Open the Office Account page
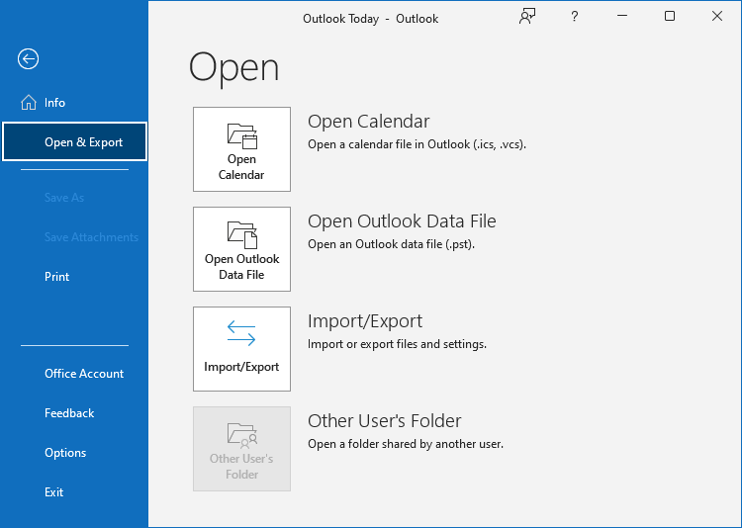Viewport: 742px width, 528px height. click(74, 374)
